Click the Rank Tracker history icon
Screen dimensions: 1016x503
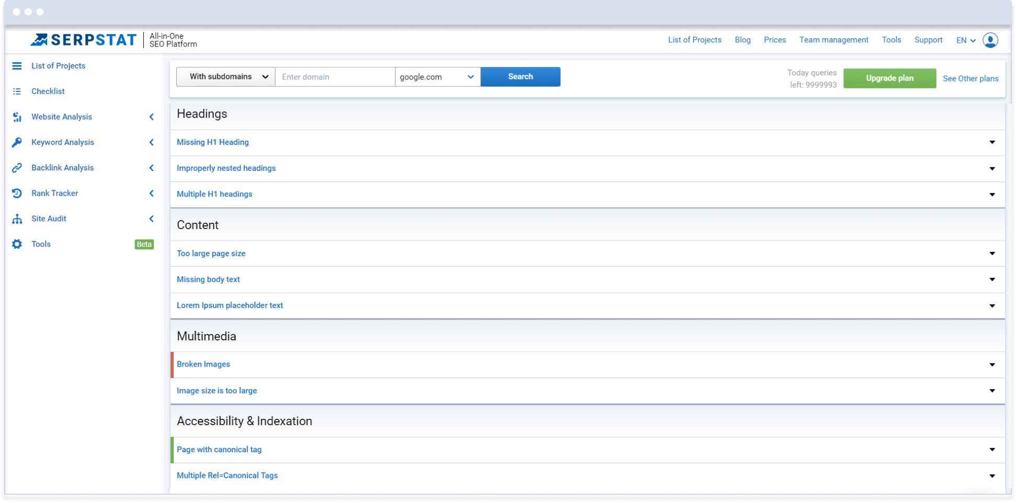coord(17,193)
